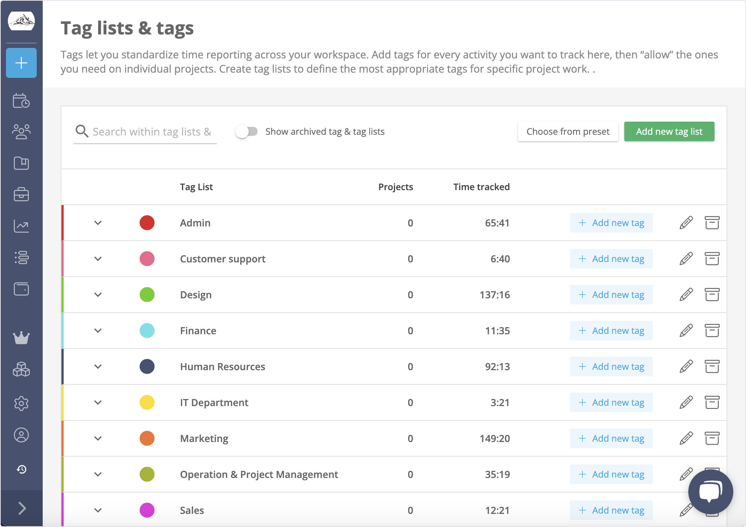This screenshot has width=746, height=527.
Task: Expand the Design tag list
Action: (98, 295)
